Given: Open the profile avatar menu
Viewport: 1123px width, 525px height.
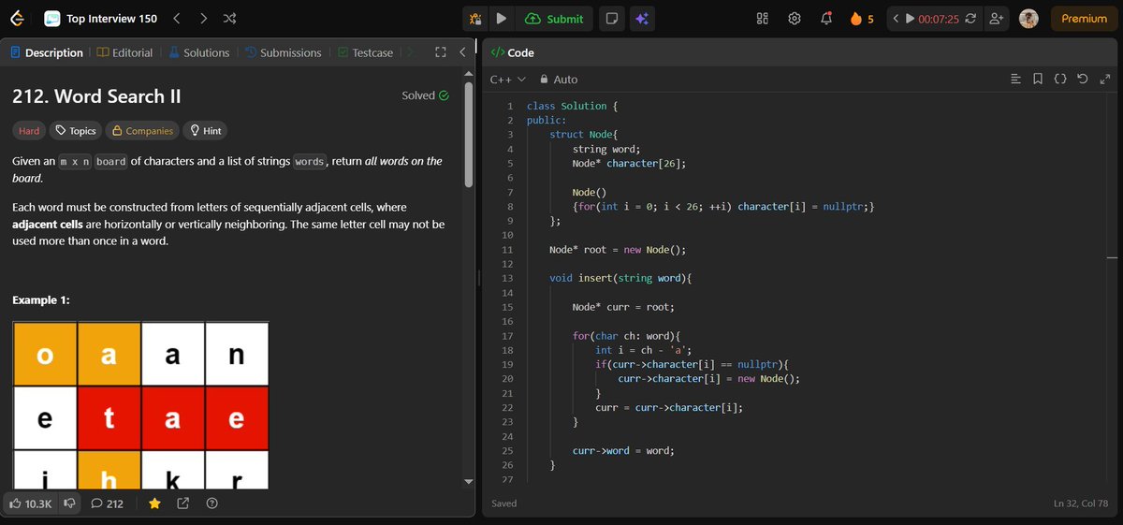Looking at the screenshot, I should (1028, 19).
